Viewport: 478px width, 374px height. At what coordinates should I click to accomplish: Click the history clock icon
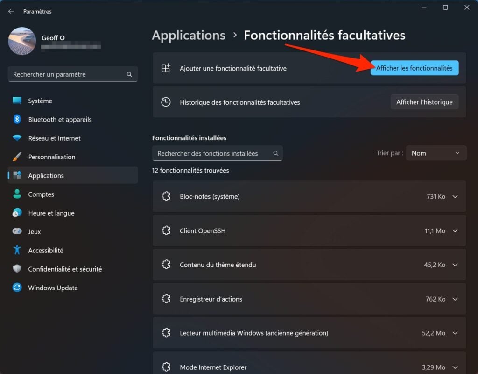coord(166,102)
